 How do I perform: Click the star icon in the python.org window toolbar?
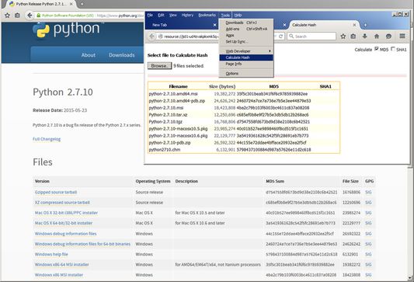(x=7, y=16)
